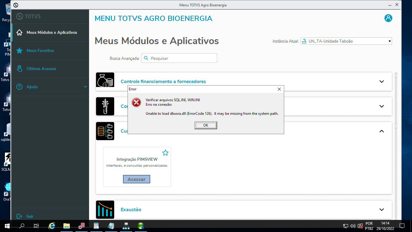Open Instância Atual dropdown
The height and width of the screenshot is (232, 412).
(346, 41)
